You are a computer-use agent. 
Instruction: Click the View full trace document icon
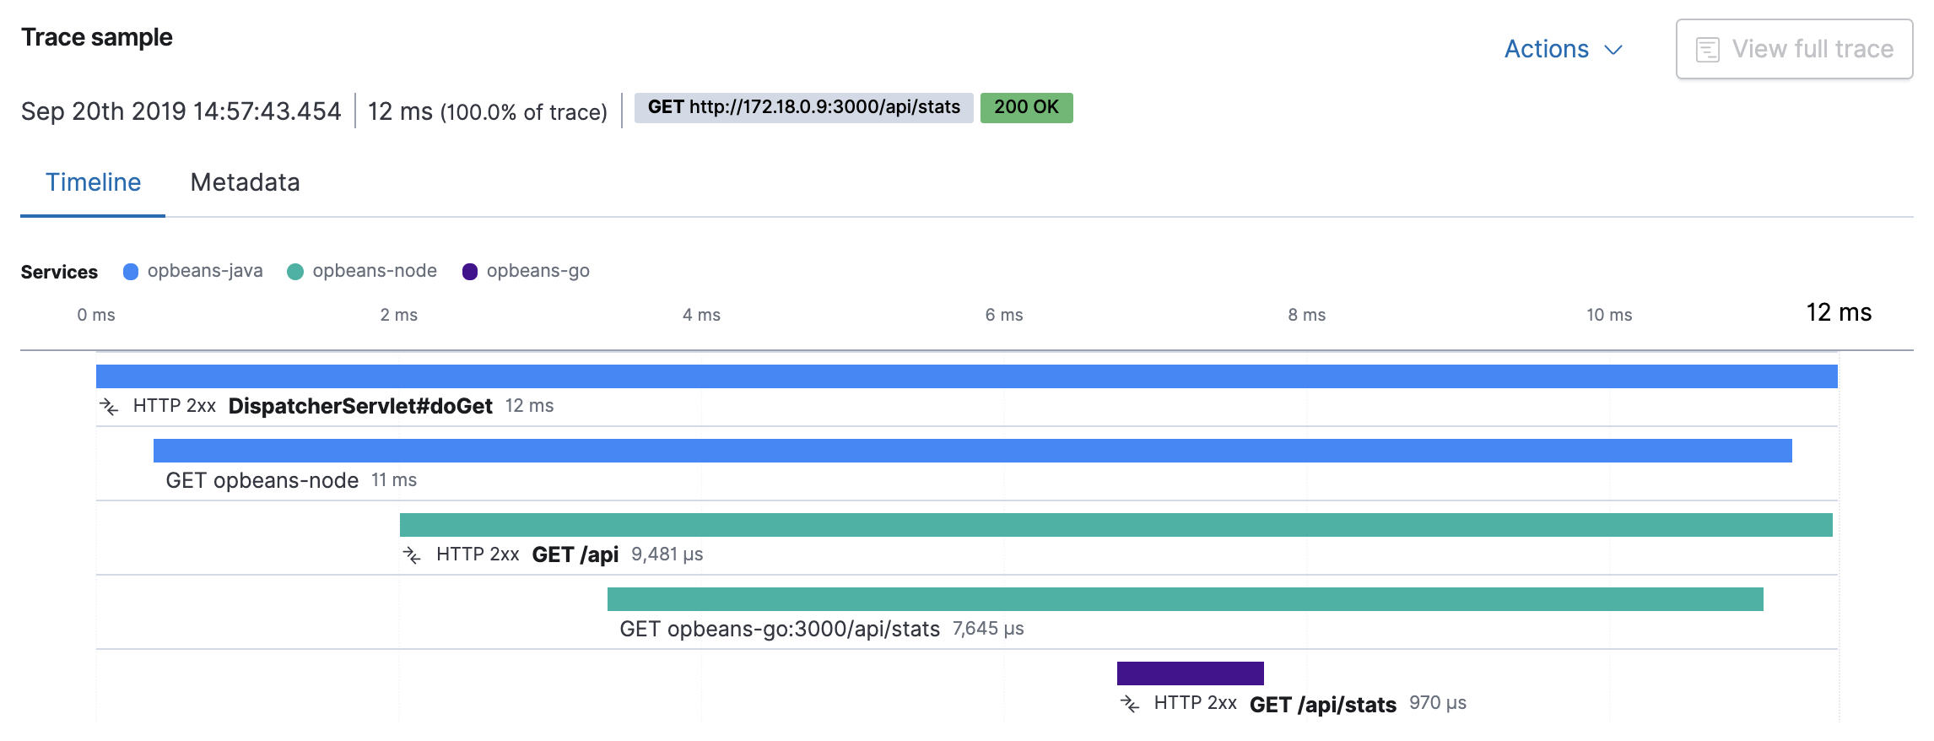point(1707,48)
